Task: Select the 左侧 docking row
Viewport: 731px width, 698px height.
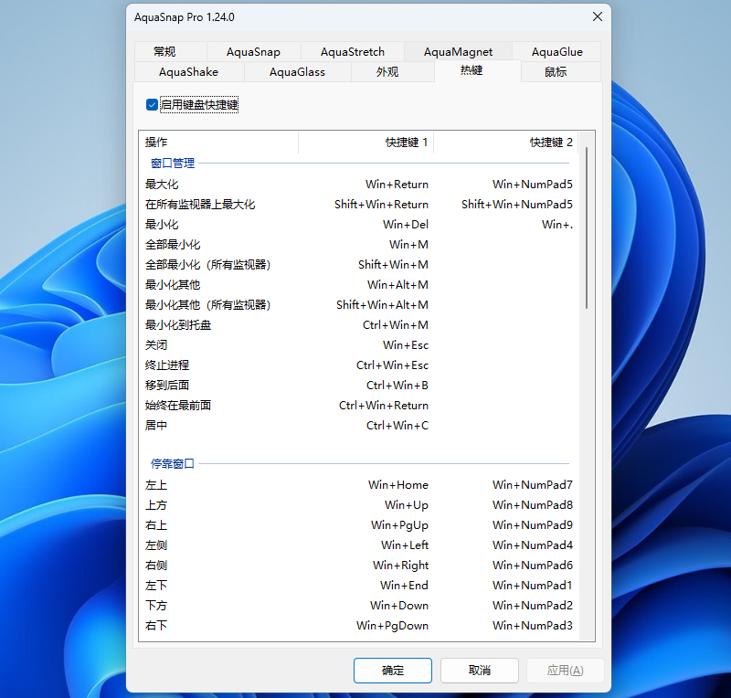Action: [359, 545]
